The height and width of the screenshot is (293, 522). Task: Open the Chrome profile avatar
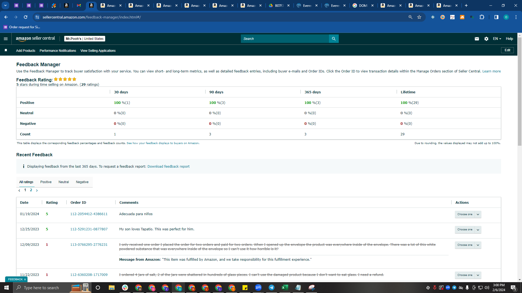(506, 17)
